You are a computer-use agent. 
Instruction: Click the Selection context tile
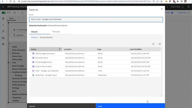(19, 35)
